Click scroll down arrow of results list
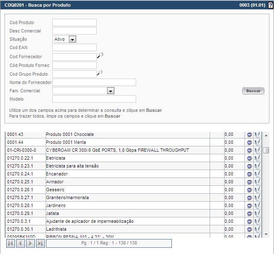Viewport: 274px width, 254px height. tap(266, 234)
